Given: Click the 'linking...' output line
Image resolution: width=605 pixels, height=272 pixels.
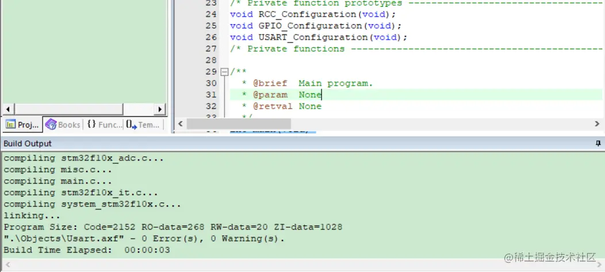Looking at the screenshot, I should click(x=32, y=216).
